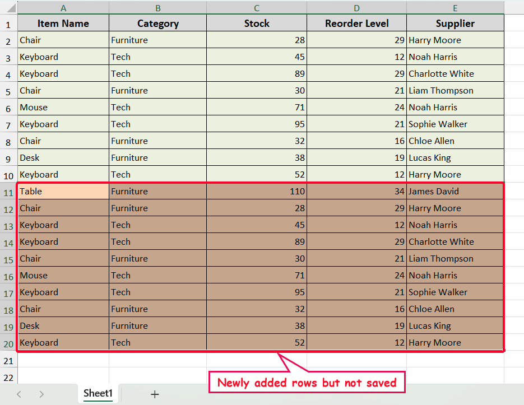Viewport: 524px width, 405px height.
Task: Select the row 1 header
Action: 8,24
